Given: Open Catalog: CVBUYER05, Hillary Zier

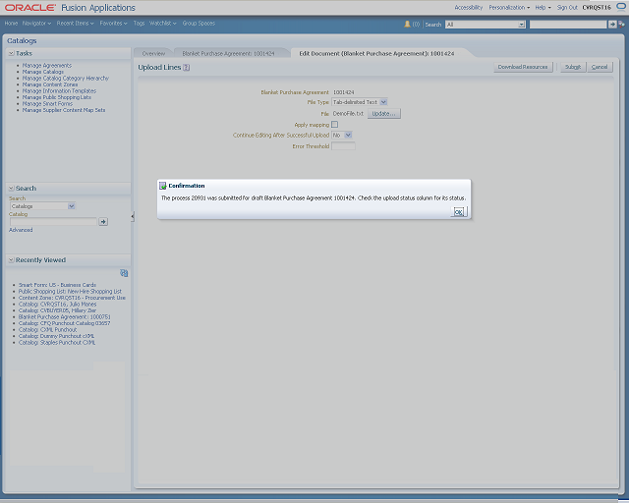Looking at the screenshot, I should point(57,310).
